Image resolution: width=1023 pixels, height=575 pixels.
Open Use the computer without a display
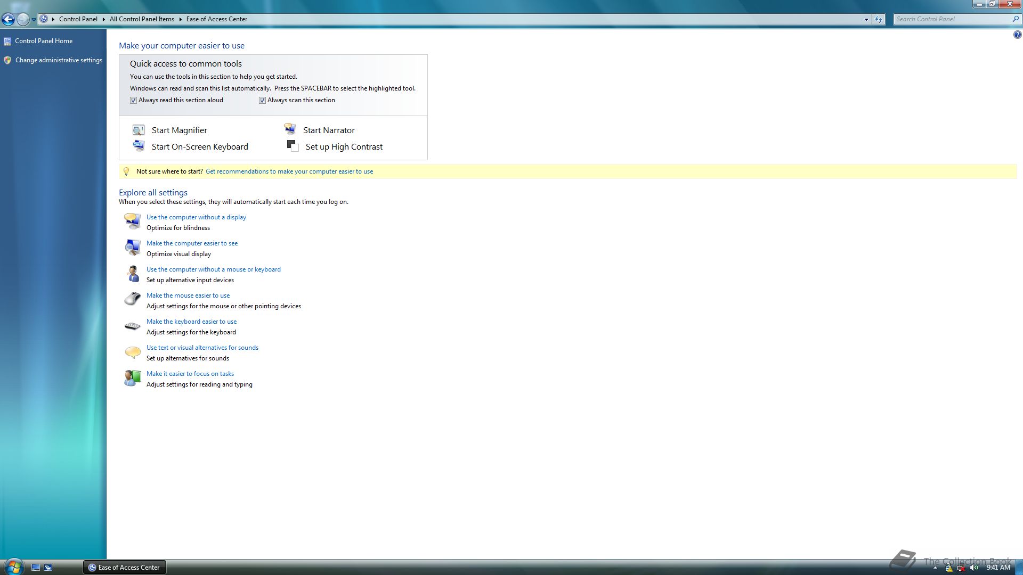click(196, 217)
